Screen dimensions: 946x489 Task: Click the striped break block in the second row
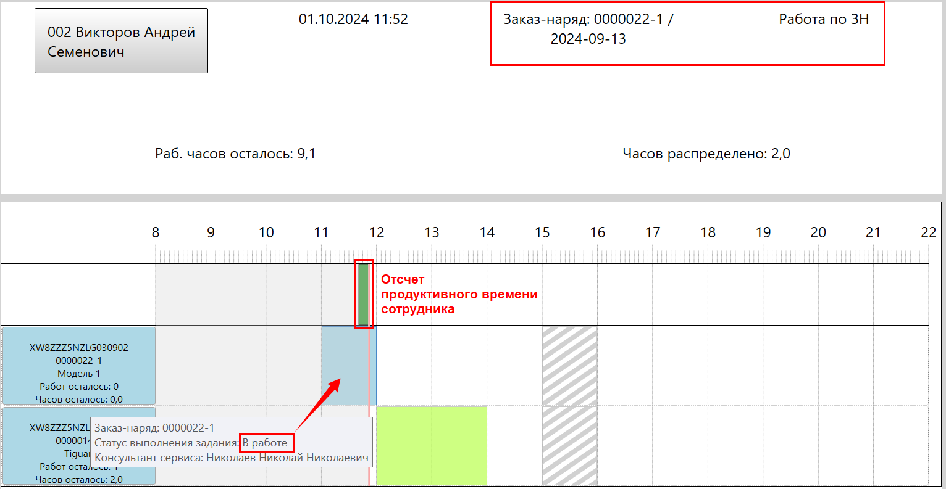(569, 445)
